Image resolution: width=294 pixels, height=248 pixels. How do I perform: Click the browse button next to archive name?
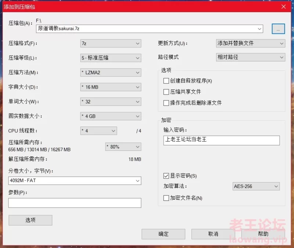point(278,29)
